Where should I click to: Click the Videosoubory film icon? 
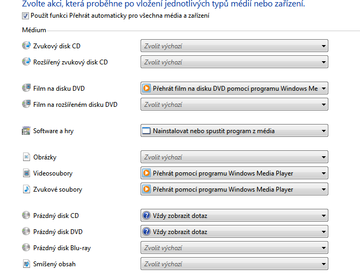click(26, 173)
